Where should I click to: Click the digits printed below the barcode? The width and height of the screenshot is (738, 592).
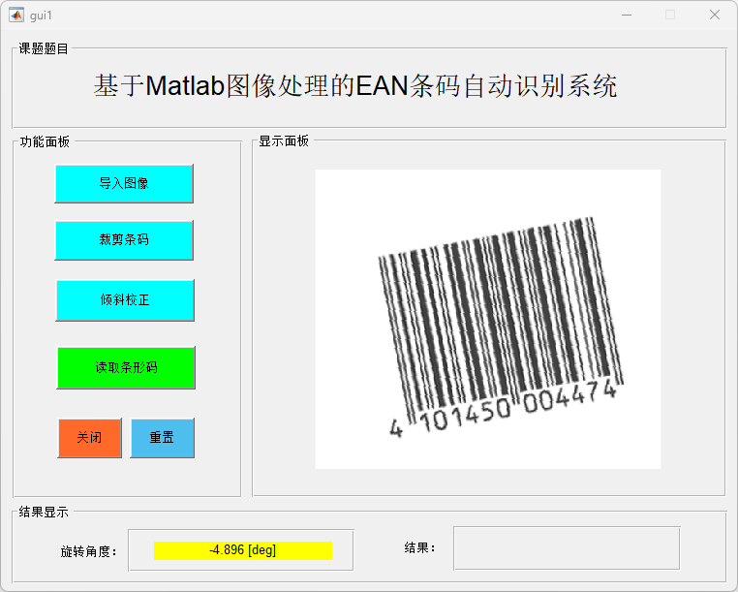click(504, 409)
